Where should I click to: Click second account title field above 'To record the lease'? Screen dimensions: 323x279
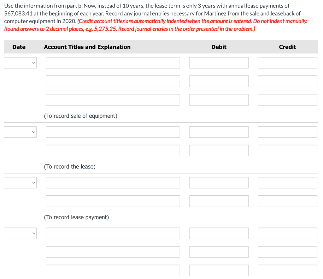pos(113,151)
